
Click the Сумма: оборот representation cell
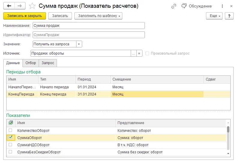pos(171,138)
